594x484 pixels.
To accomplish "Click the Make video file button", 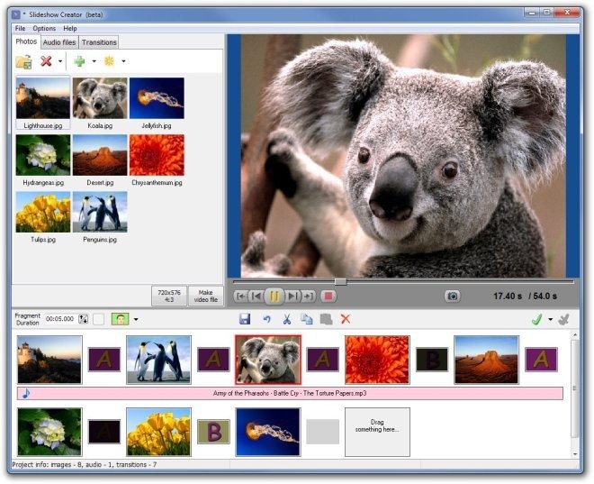I will tap(206, 296).
